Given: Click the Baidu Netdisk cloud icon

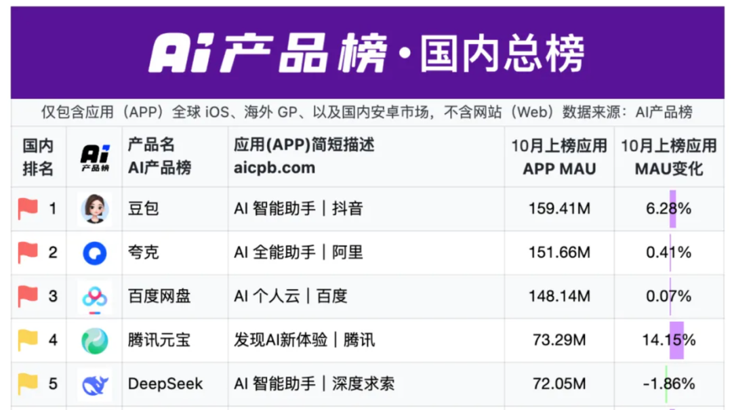Looking at the screenshot, I should (x=94, y=297).
